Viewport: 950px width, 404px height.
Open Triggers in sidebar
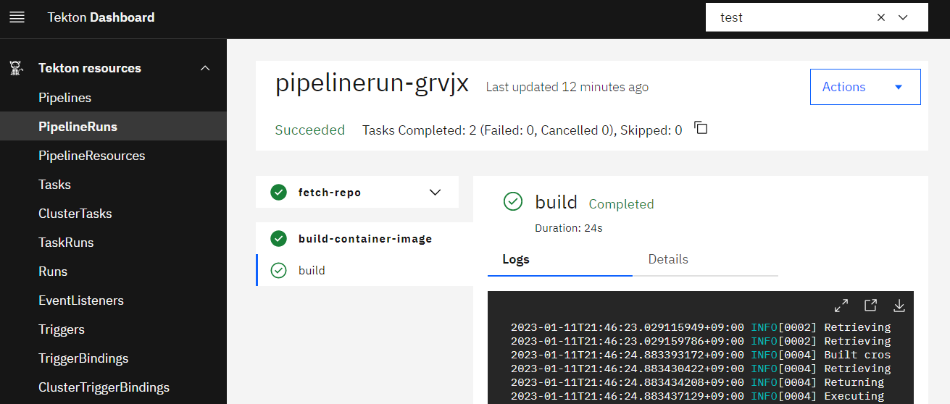click(113, 329)
